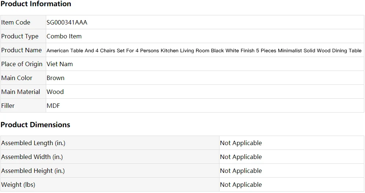
Task: Click Not Applicable beside Assembled Width
Action: point(241,157)
